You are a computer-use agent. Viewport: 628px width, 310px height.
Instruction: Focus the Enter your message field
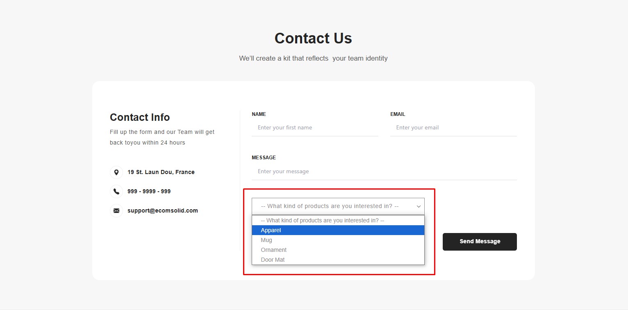point(384,172)
